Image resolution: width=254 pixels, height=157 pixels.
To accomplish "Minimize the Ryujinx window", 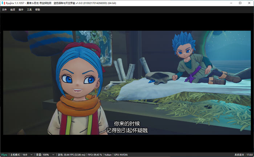I will [x=231, y=3].
